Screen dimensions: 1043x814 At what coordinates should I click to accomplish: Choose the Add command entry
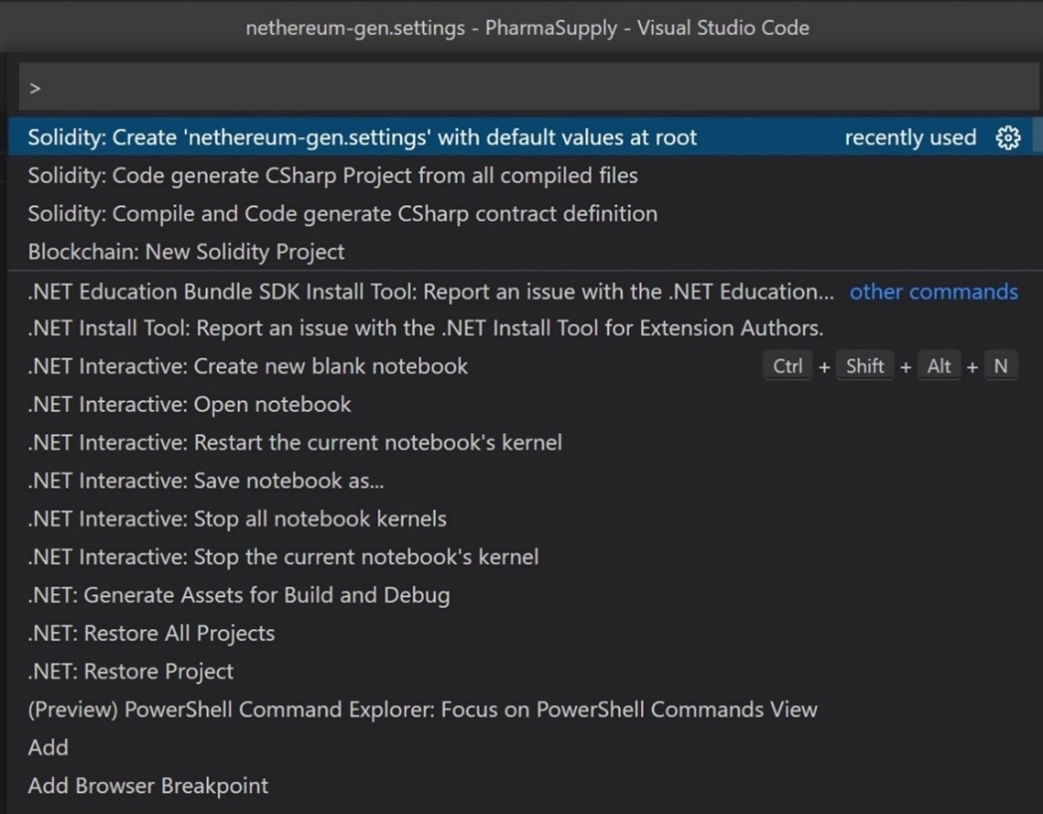[48, 748]
